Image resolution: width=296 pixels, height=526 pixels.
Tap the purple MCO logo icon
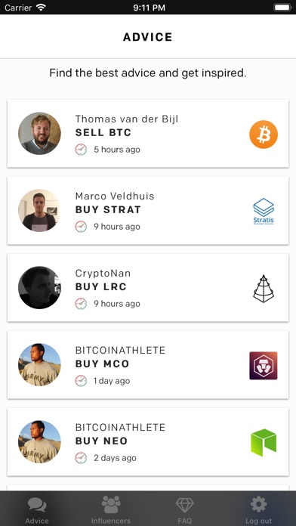(x=264, y=366)
